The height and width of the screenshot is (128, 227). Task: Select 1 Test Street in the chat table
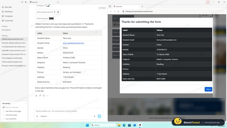(x=68, y=77)
